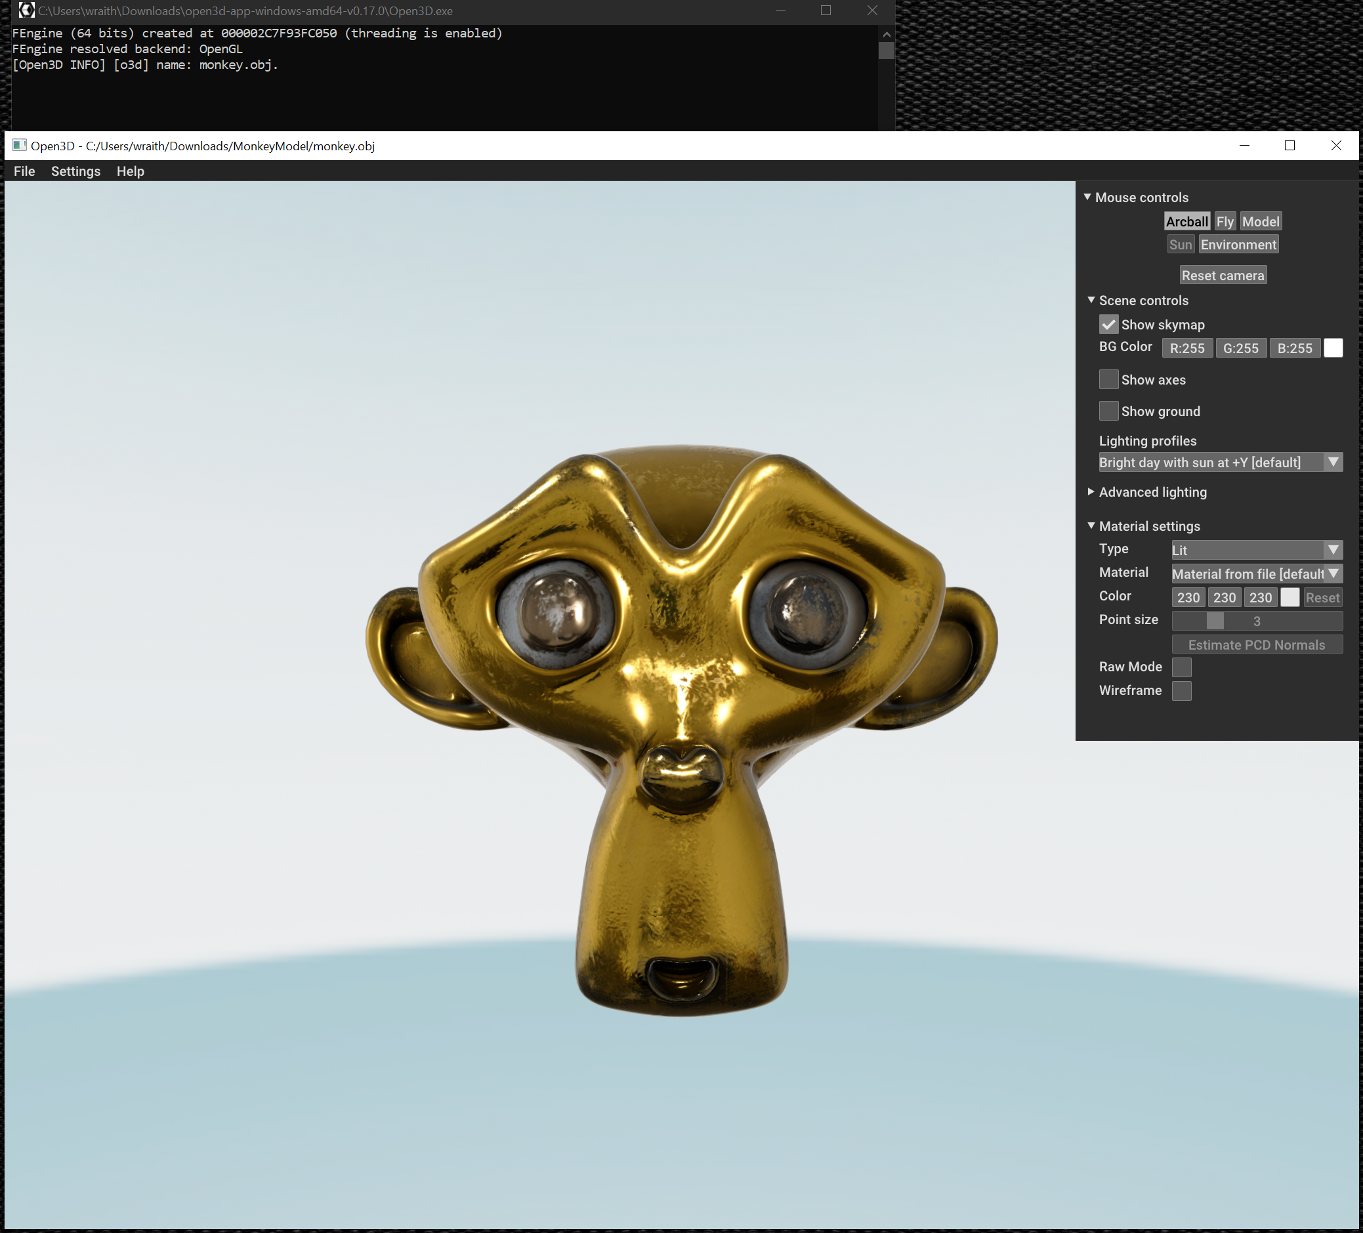
Task: Open the Settings menu
Action: coord(75,171)
